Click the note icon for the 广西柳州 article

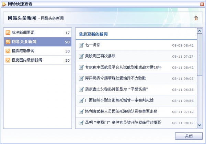(81, 100)
